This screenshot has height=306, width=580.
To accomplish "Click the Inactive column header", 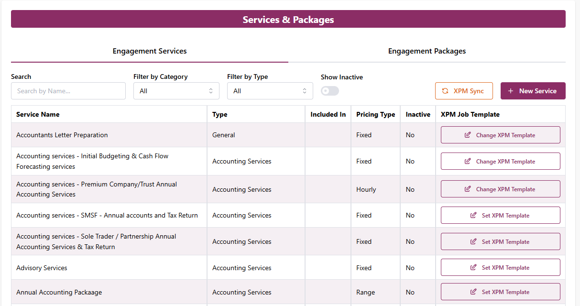I will [418, 114].
